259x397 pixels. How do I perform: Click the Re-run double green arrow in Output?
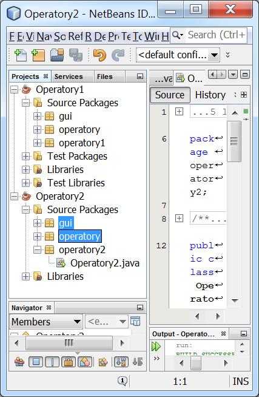tap(156, 346)
